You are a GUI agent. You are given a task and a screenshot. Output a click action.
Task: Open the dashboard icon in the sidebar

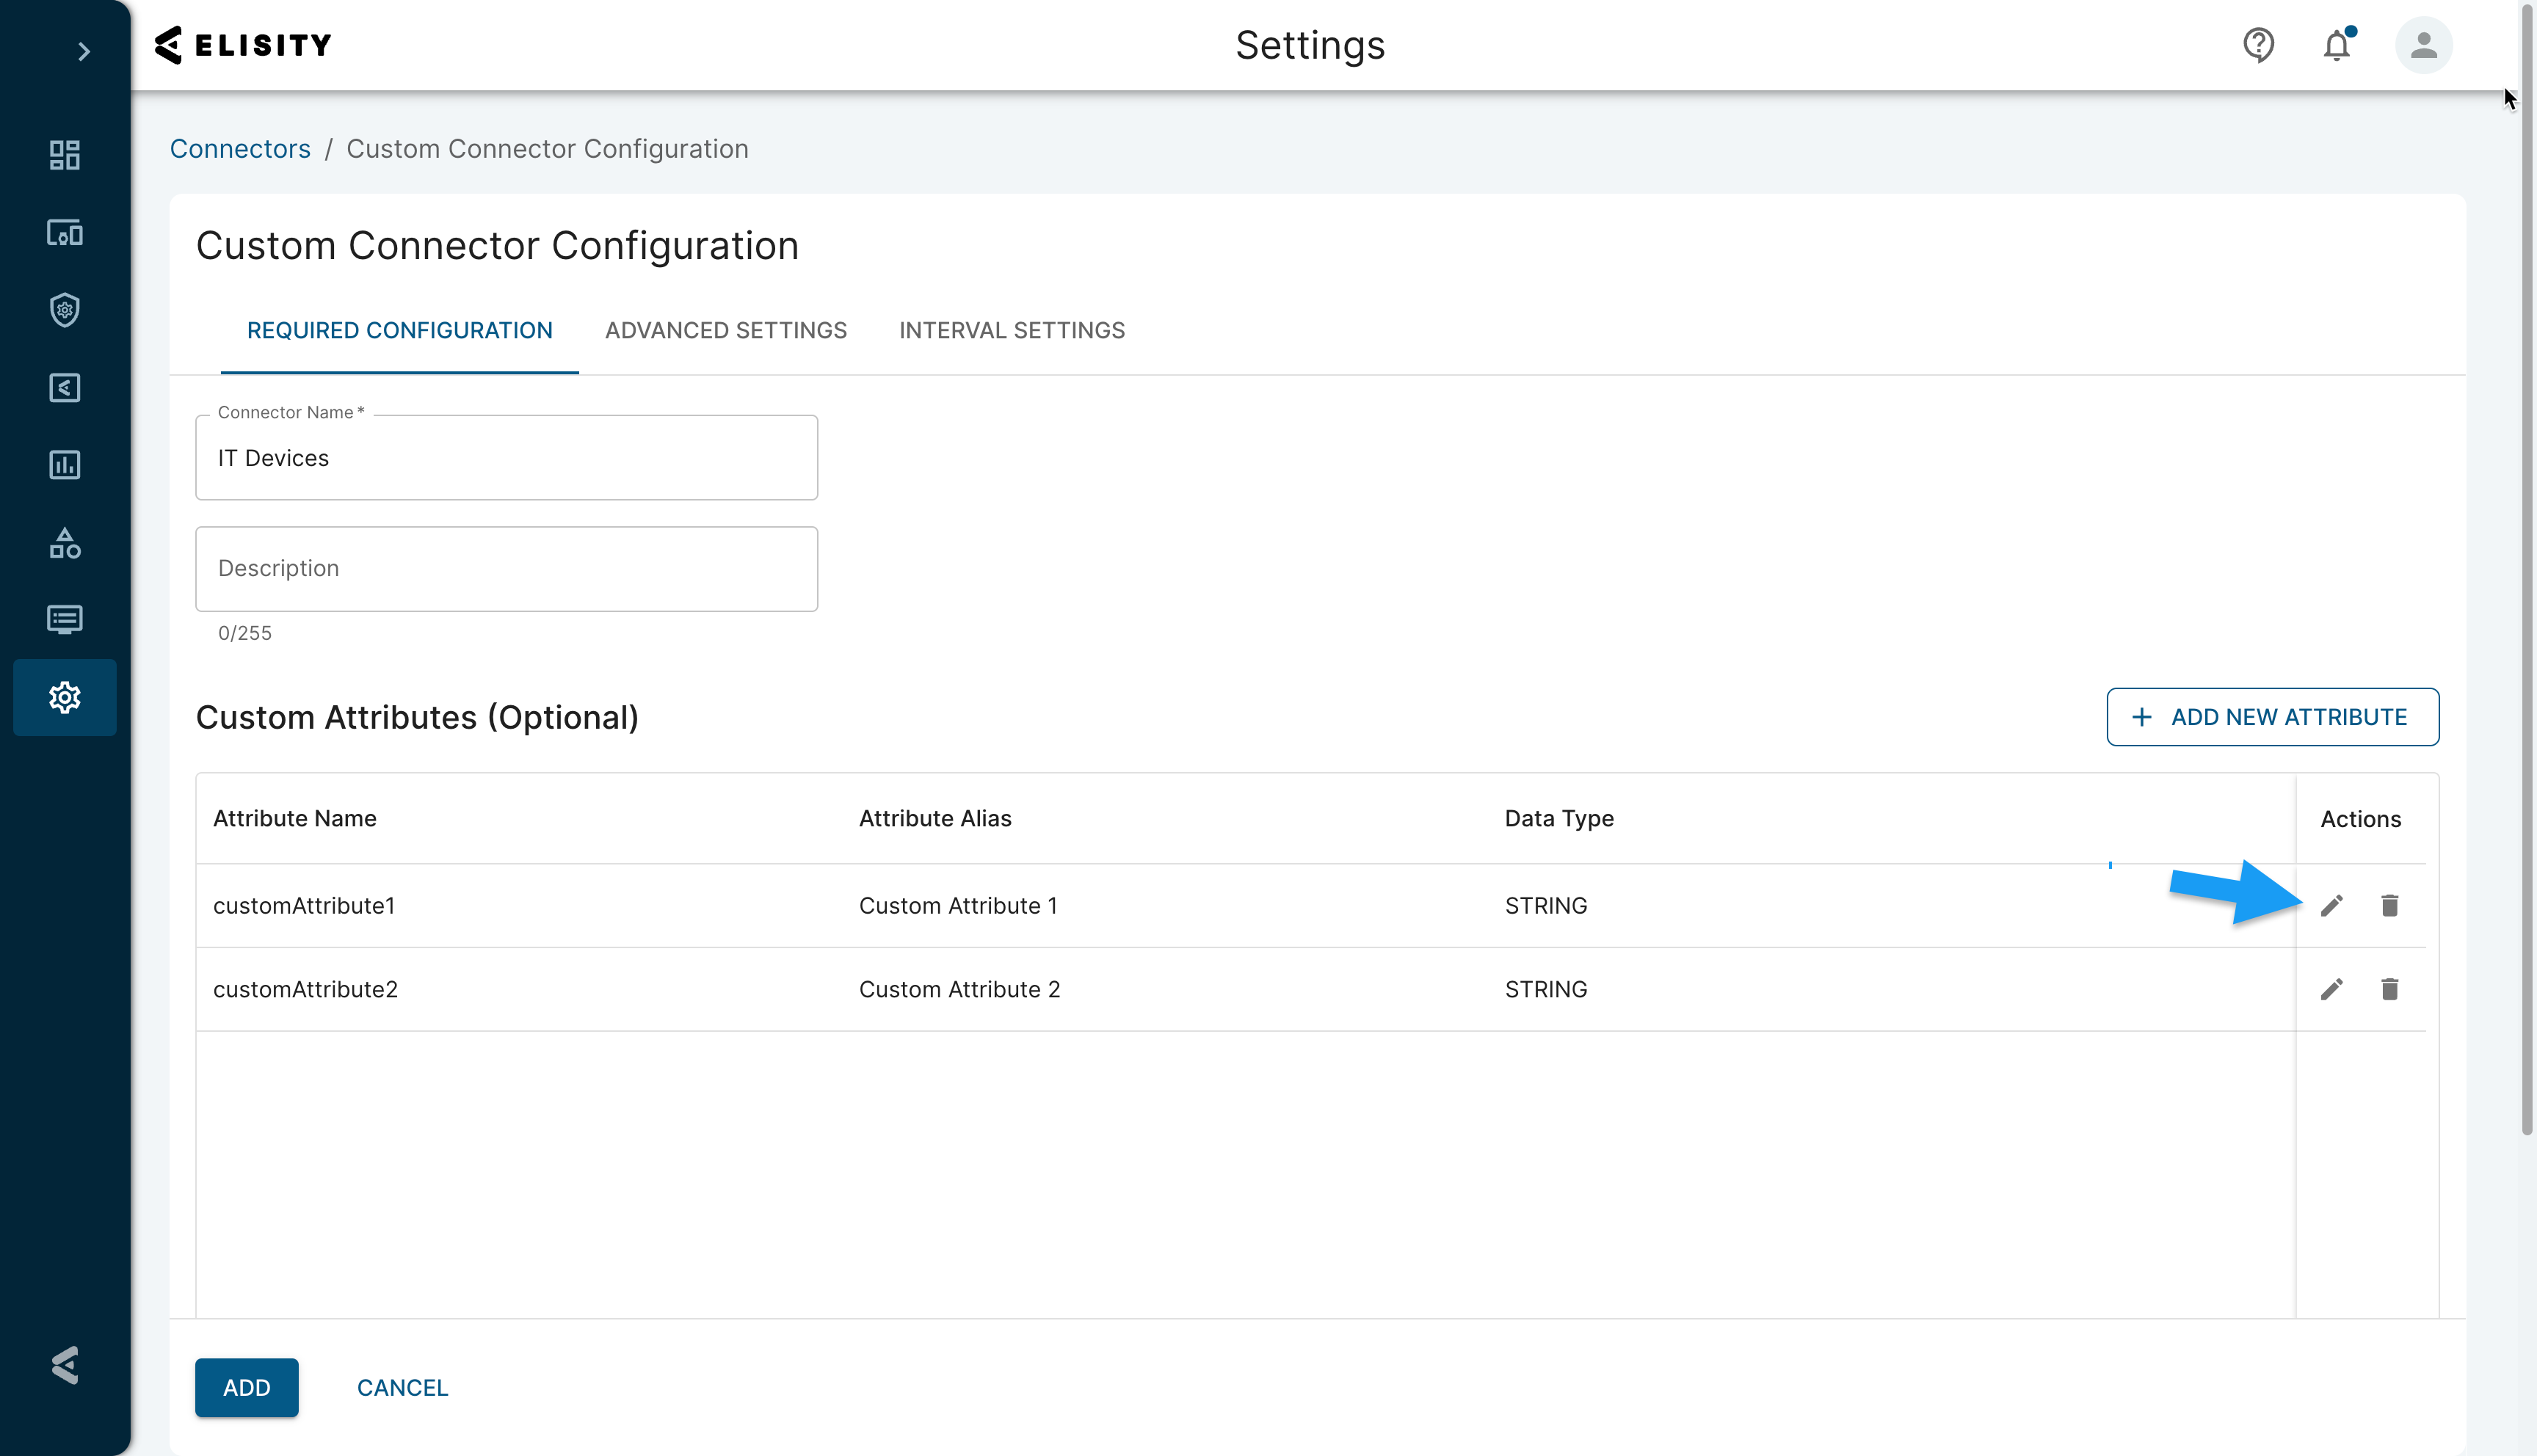[x=65, y=155]
